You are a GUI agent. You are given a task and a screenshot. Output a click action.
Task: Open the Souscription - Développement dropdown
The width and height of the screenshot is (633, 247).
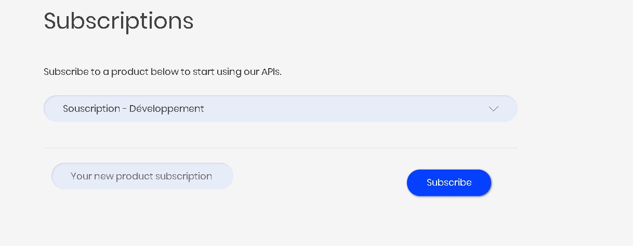280,109
